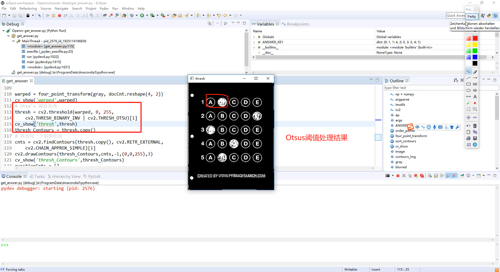This screenshot has width=500, height=272.
Task: Click the printer icon in drawing palette
Action: coord(469,138)
